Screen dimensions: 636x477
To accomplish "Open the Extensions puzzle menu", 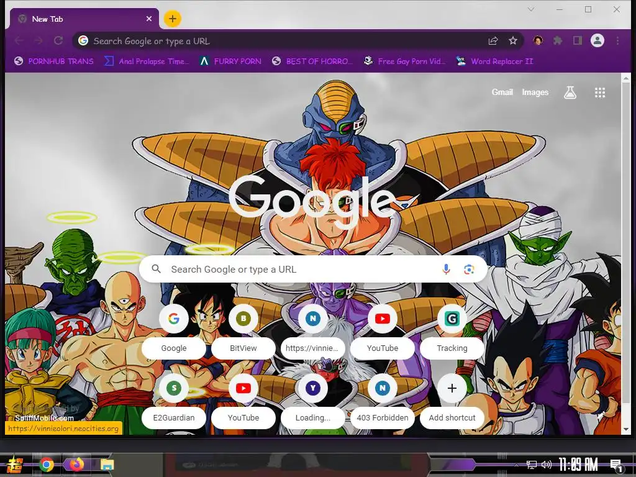I will pos(558,40).
